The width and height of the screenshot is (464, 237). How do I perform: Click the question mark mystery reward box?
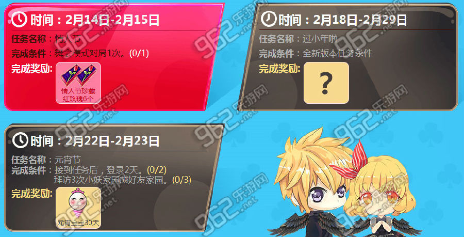(x=326, y=83)
